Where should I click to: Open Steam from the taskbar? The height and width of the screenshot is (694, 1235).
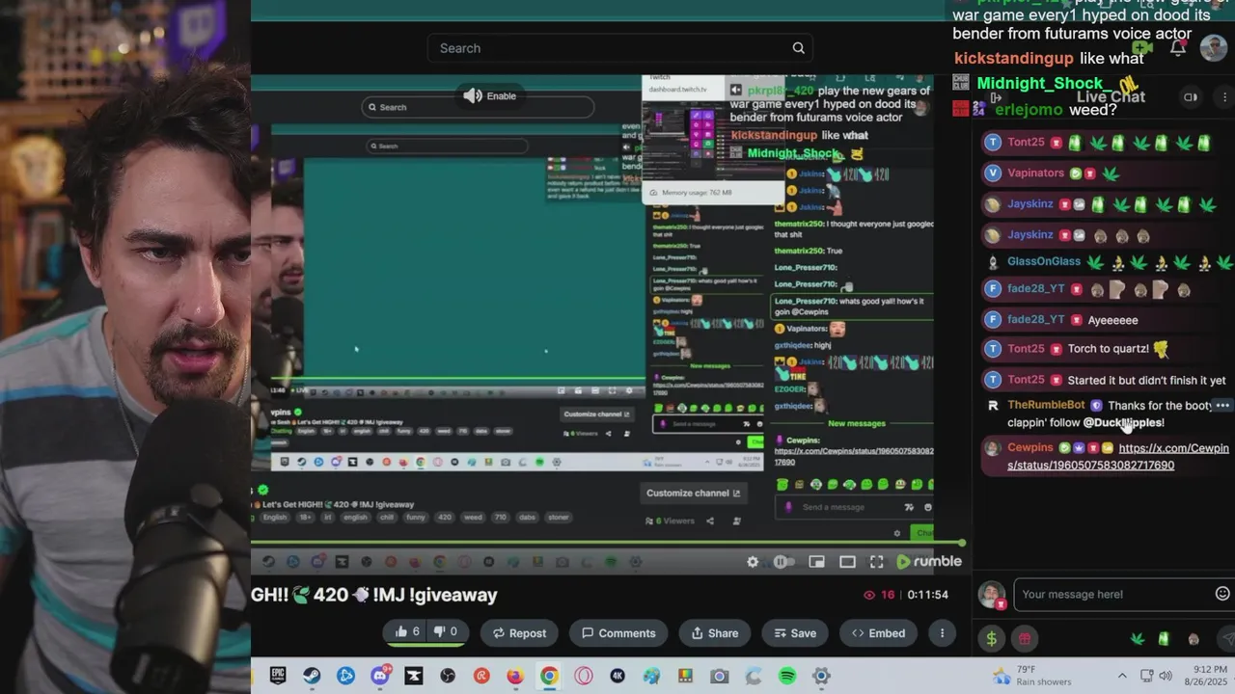click(312, 676)
